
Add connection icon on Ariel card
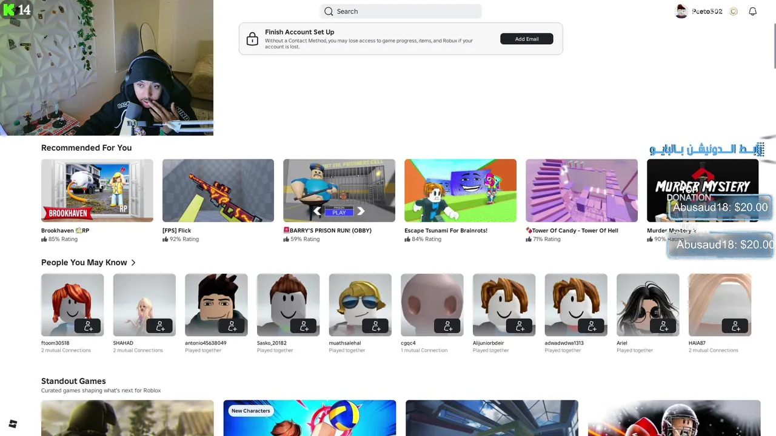coord(663,326)
